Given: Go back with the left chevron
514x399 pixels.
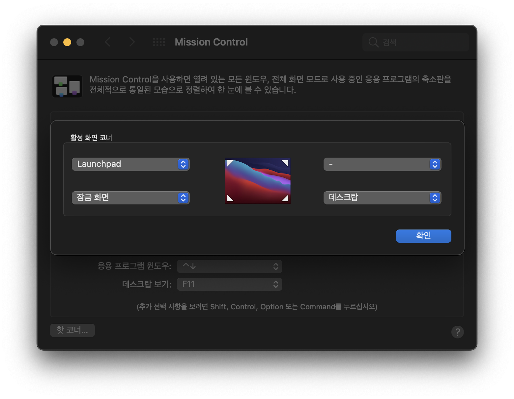Looking at the screenshot, I should [107, 42].
